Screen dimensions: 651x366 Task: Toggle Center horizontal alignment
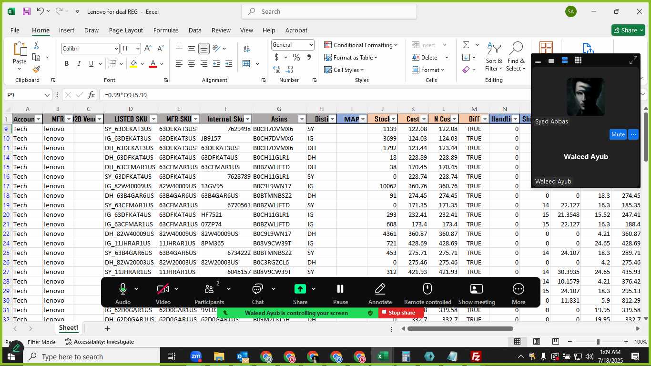[x=192, y=64]
